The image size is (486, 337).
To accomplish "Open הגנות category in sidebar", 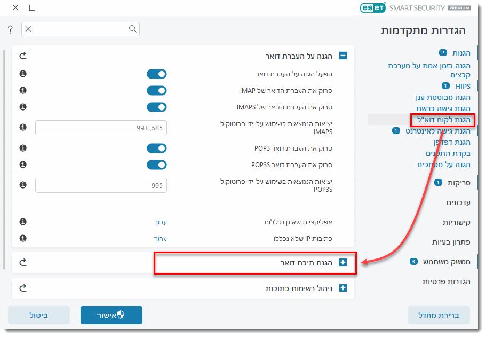I will pos(461,53).
